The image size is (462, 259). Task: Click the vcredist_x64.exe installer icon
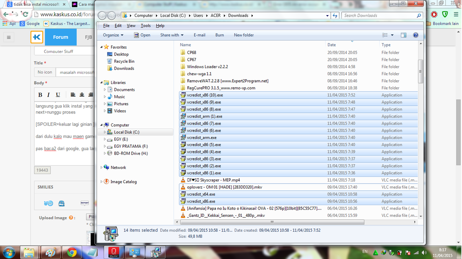pos(183,194)
